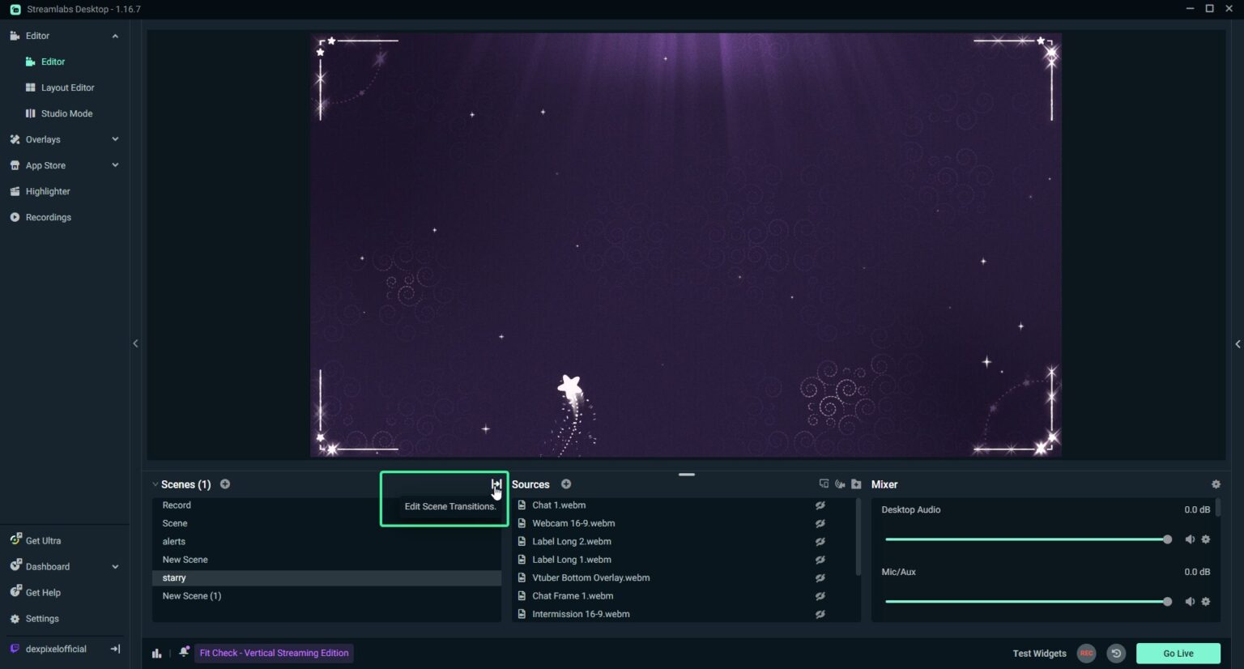Add a new source with the plus icon
1244x669 pixels.
(566, 484)
